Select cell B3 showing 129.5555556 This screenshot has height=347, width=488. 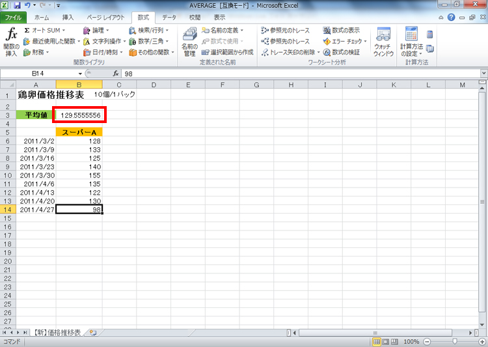[x=79, y=115]
